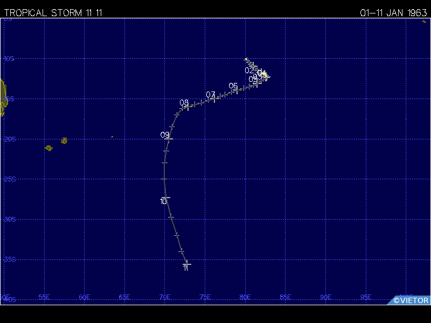
Task: Click the 65E longitude label
Action: click(x=124, y=297)
